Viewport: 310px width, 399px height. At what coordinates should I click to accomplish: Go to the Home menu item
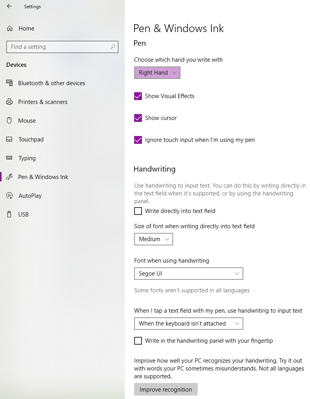click(x=27, y=28)
